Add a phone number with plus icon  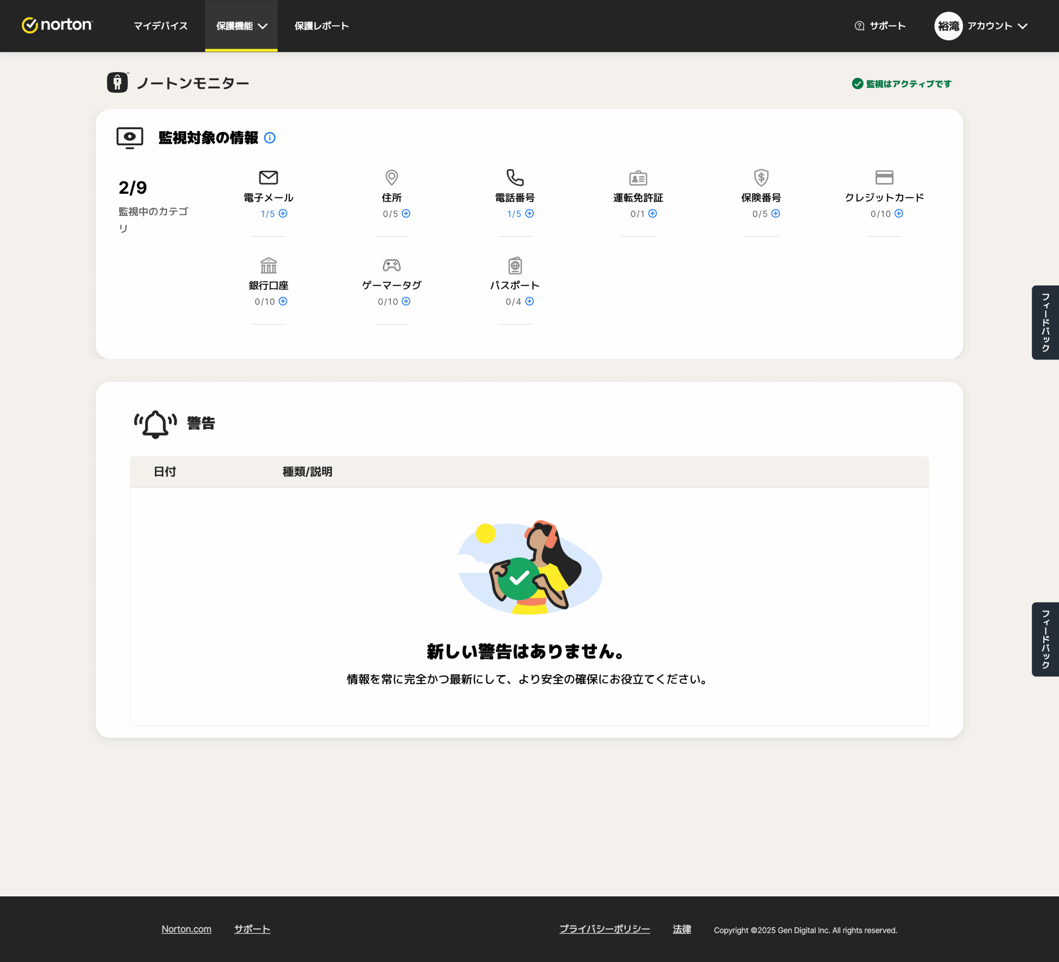tap(529, 214)
